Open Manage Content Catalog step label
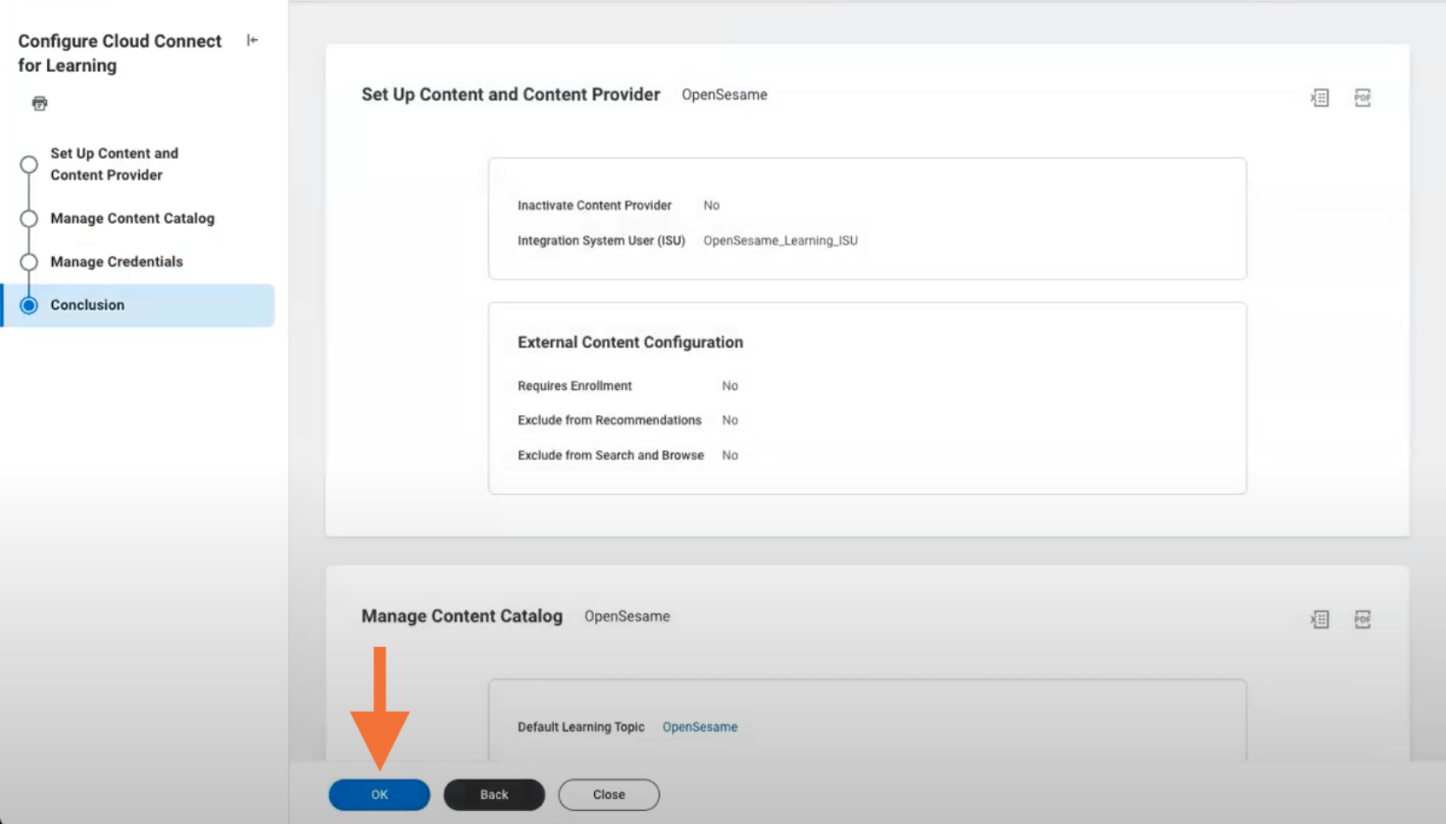The image size is (1446, 824). 132,218
